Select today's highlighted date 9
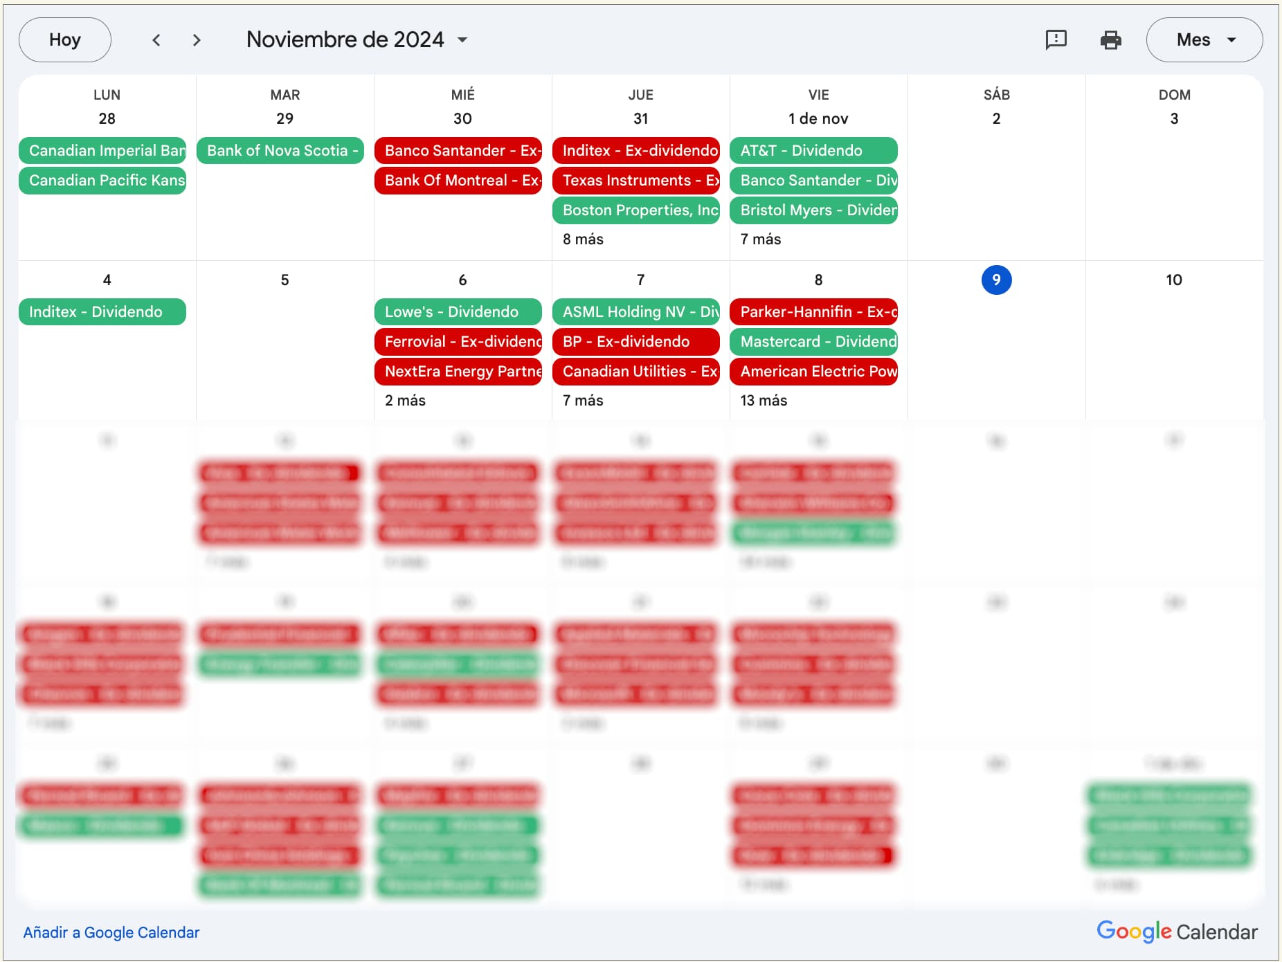The width and height of the screenshot is (1282, 962). click(996, 280)
